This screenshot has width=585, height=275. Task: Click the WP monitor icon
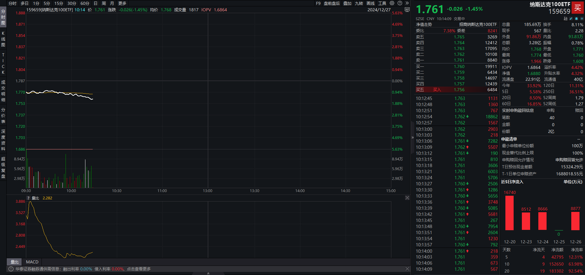click(x=407, y=10)
